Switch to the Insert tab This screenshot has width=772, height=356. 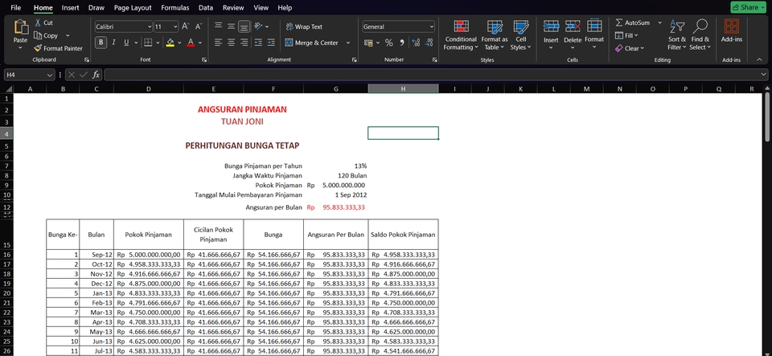coord(70,7)
